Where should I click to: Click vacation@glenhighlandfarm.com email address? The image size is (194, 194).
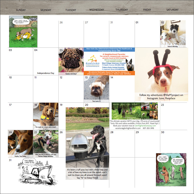coord(128,128)
